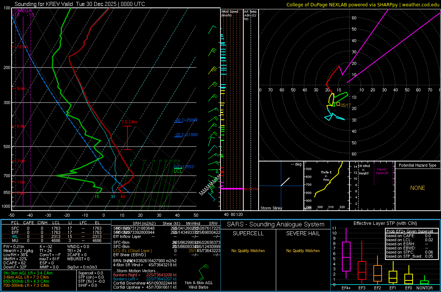The width and height of the screenshot is (441, 292).
Task: Click the 'SARS - Sounding Analogue System' heading
Action: 276,225
